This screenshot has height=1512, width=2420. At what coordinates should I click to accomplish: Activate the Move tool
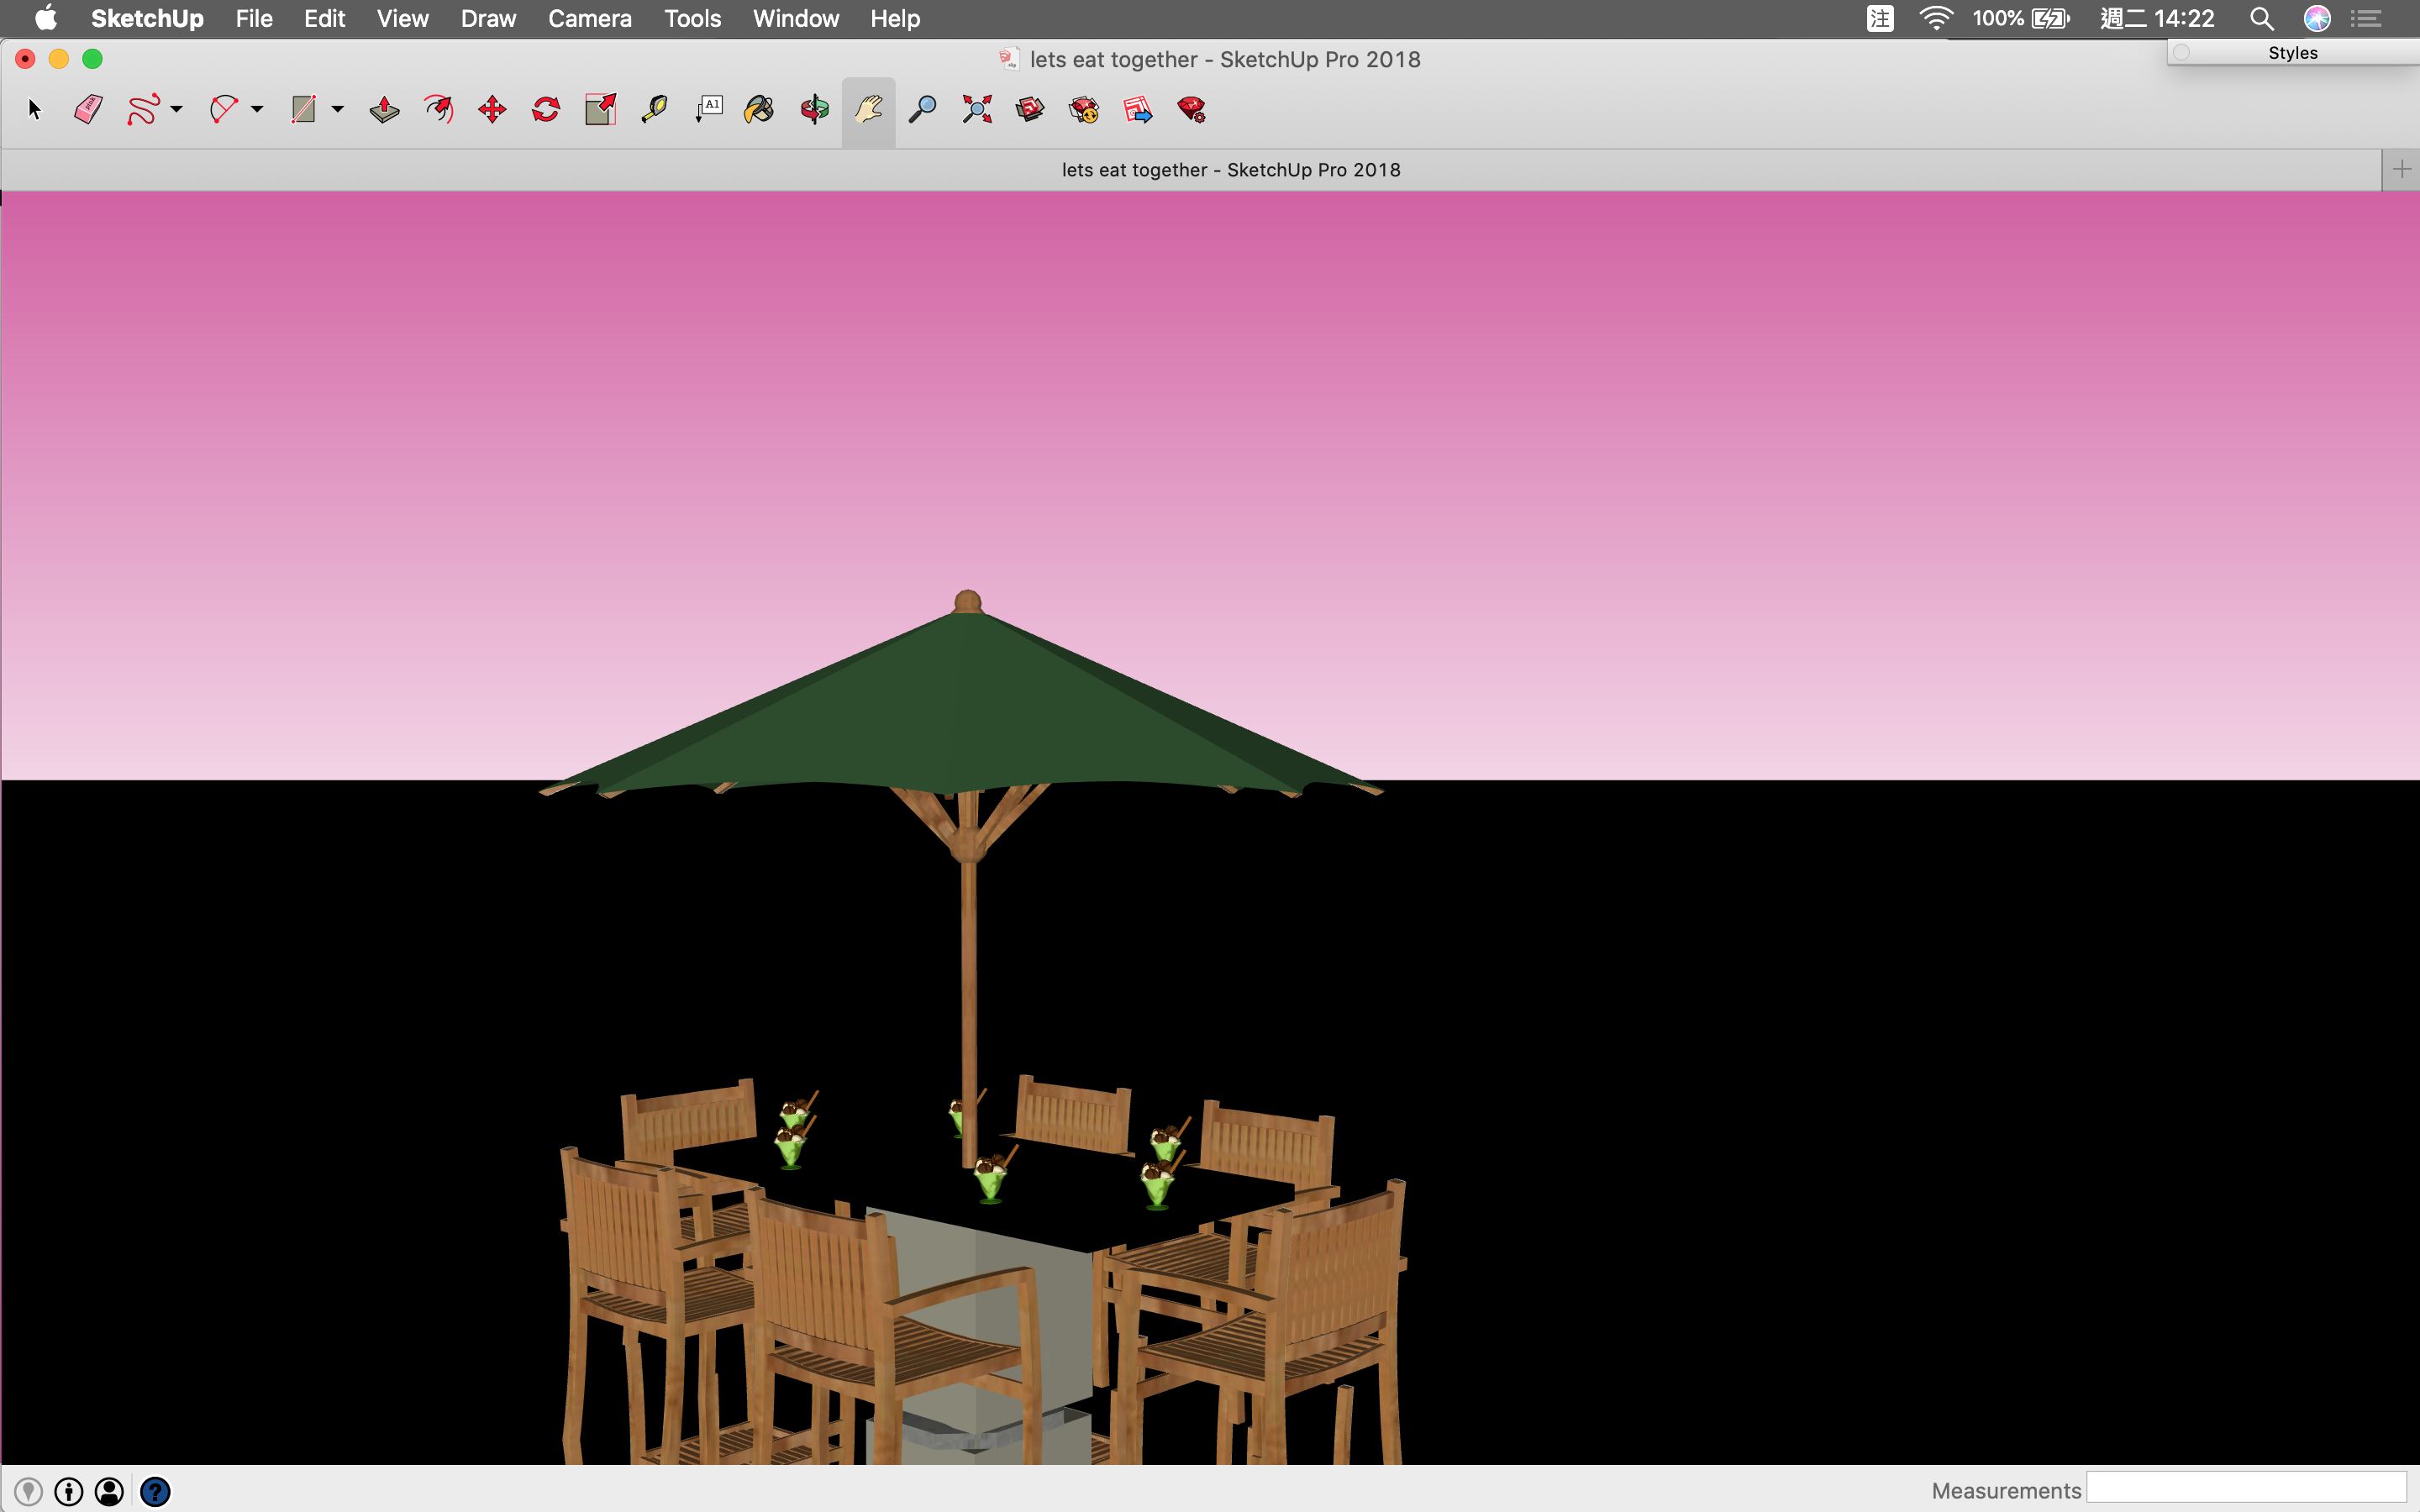(x=492, y=109)
